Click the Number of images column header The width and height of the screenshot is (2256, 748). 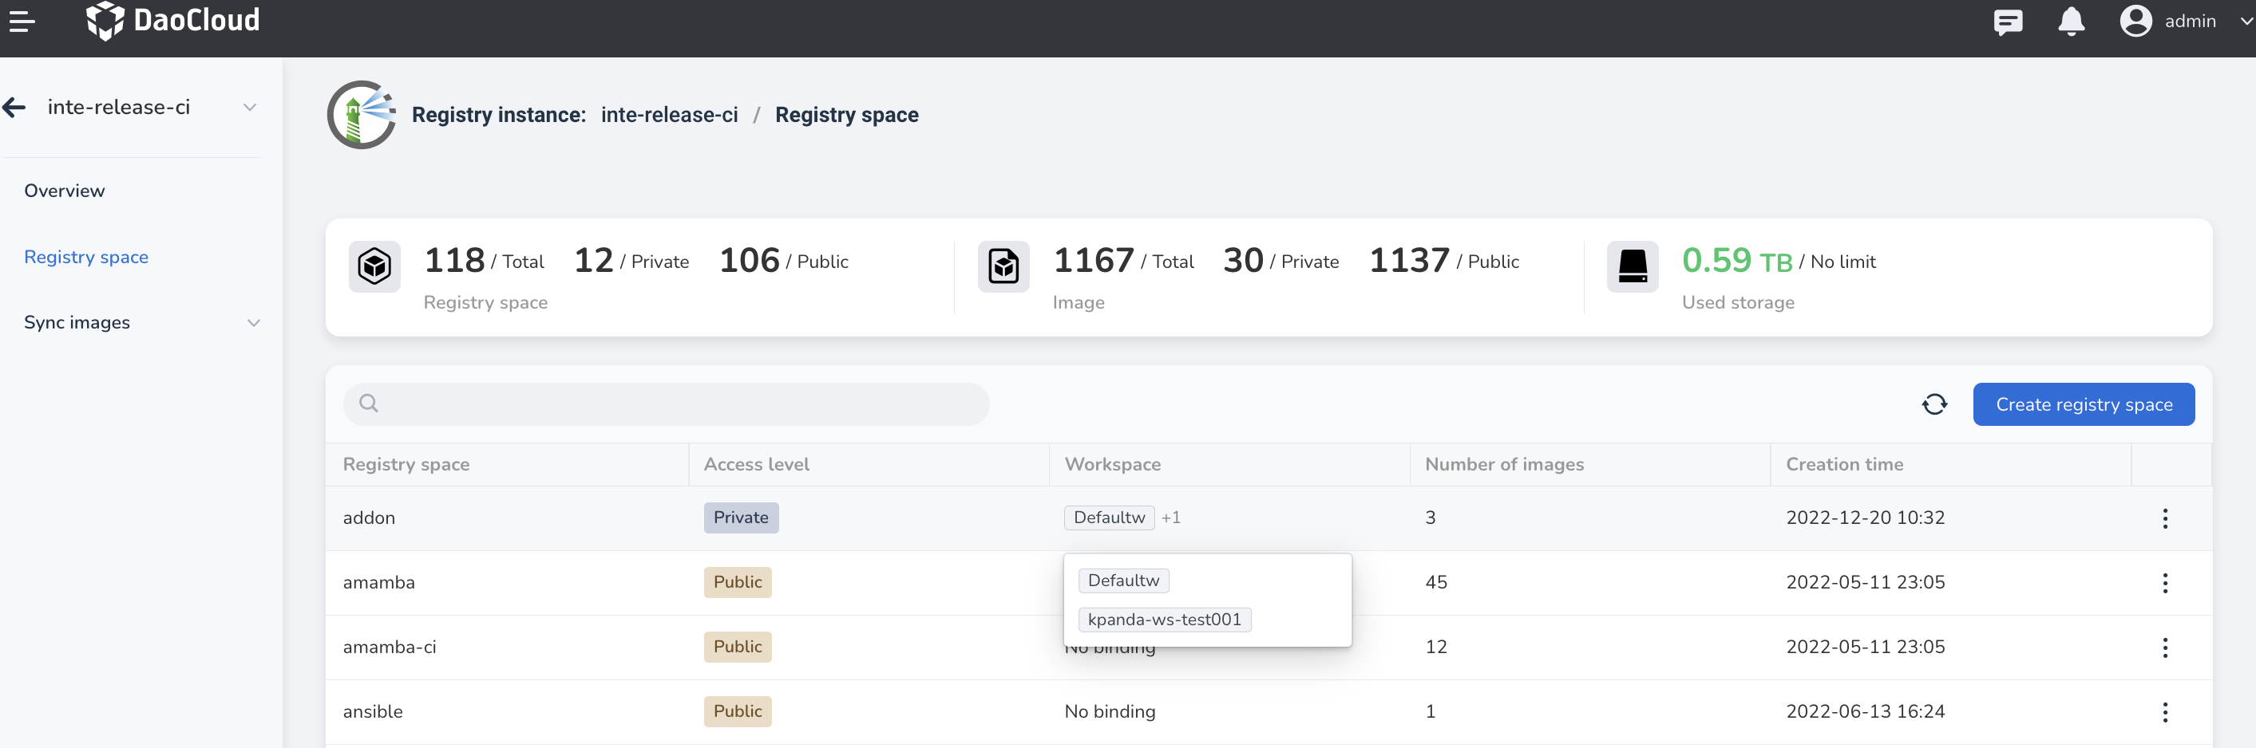(1505, 465)
